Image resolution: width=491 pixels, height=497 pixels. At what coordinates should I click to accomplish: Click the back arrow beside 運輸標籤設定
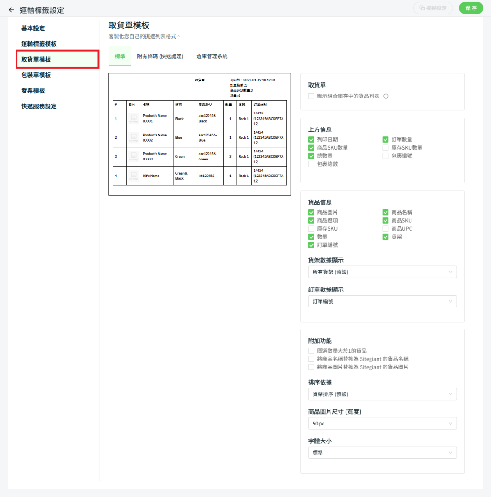click(12, 10)
